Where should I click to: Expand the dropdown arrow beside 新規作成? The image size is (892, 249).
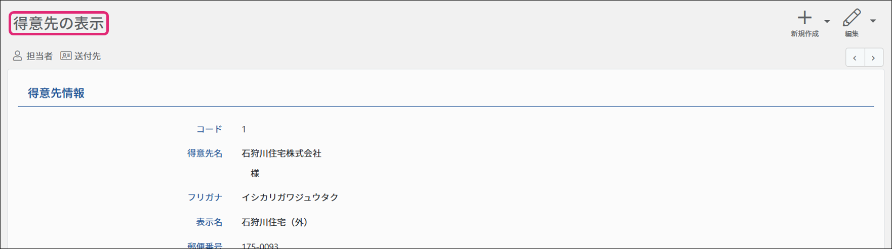827,21
